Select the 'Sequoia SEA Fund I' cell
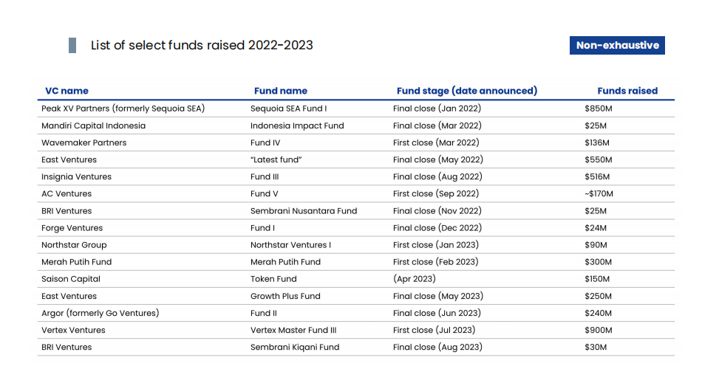 pyautogui.click(x=289, y=108)
